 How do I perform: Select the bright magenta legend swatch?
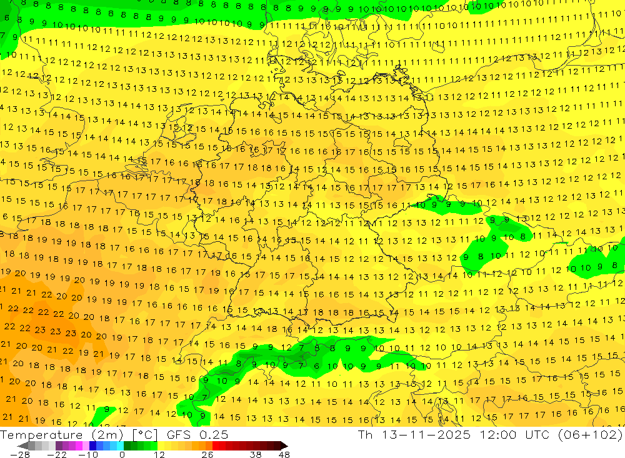tap(79, 446)
